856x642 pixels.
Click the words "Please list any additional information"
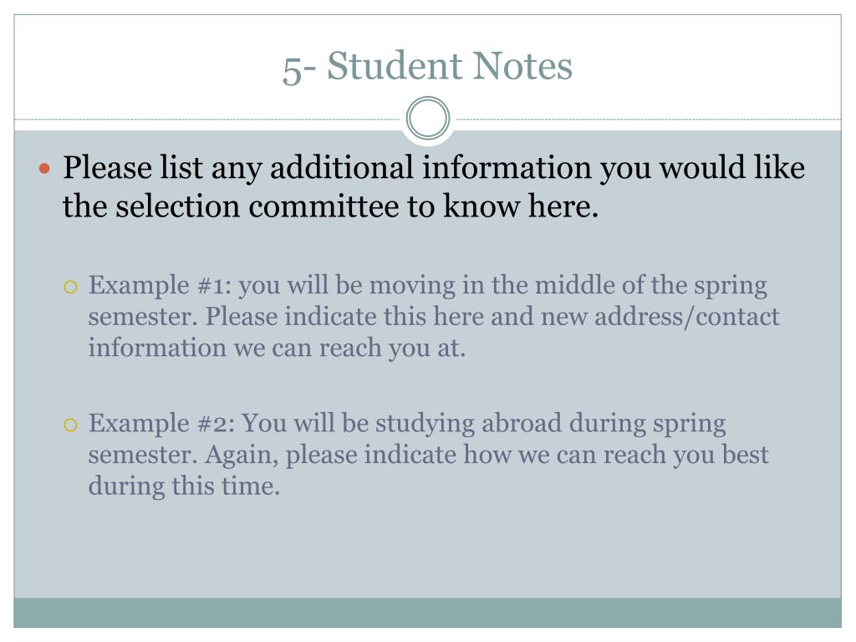coord(327,167)
